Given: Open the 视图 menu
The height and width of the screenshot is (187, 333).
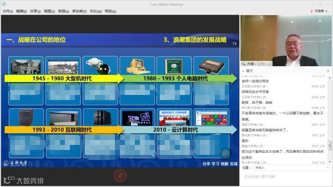Looking at the screenshot, I should 49,11.
